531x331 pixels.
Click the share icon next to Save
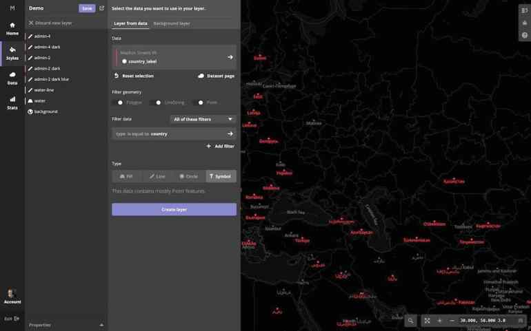click(101, 8)
